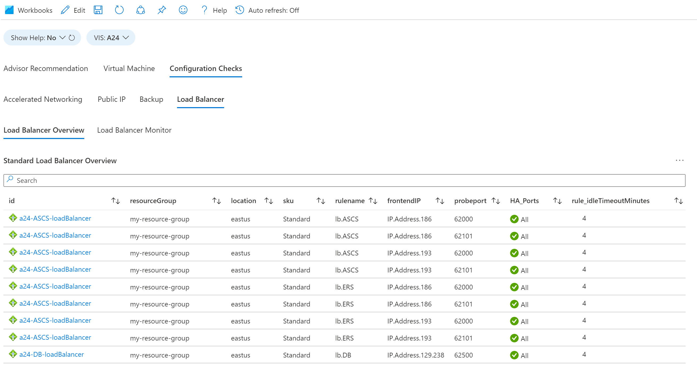Reset the Show Help parameter
Image resolution: width=697 pixels, height=370 pixels.
click(72, 37)
